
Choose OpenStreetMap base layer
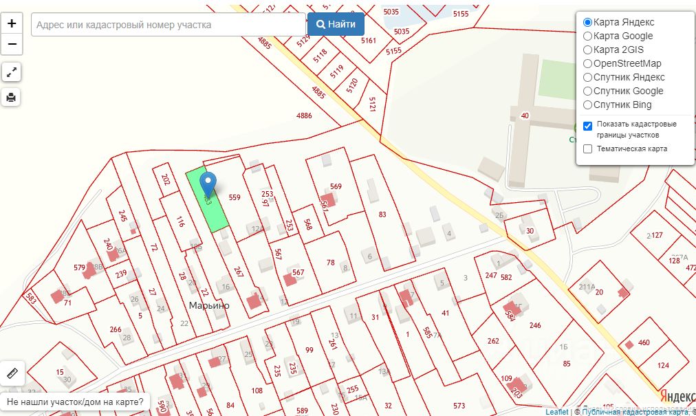tap(587, 63)
